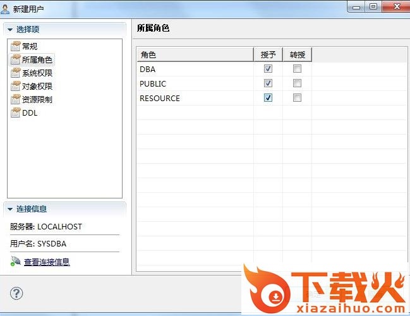Click the 常规 page icon
The width and height of the screenshot is (410, 316).
15,46
